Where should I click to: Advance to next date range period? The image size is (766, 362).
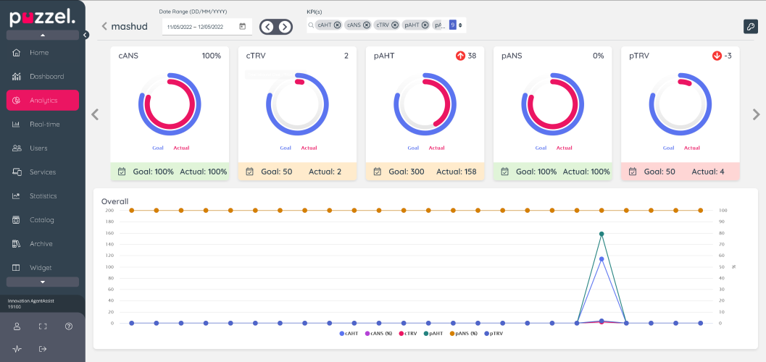pyautogui.click(x=285, y=27)
